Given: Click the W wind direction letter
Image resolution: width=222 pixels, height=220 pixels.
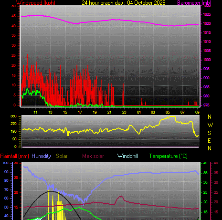Looking at the screenshot, I should [x=210, y=125].
